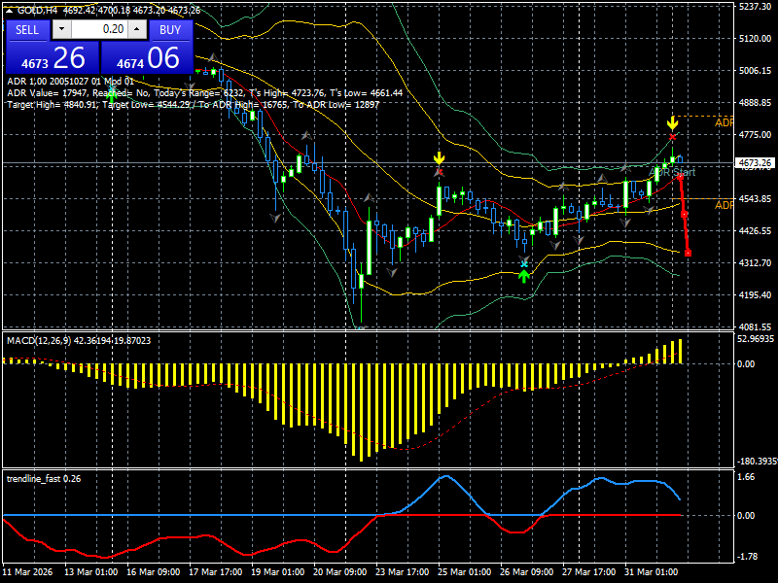Click the 4426.55 price axis label
The image size is (778, 583).
(x=755, y=231)
